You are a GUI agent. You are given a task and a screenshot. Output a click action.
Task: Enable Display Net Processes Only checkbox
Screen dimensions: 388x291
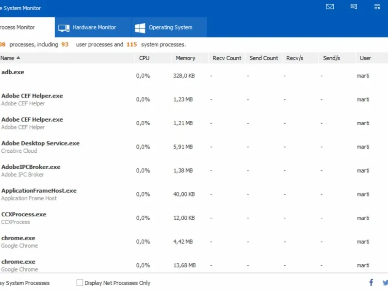80,283
